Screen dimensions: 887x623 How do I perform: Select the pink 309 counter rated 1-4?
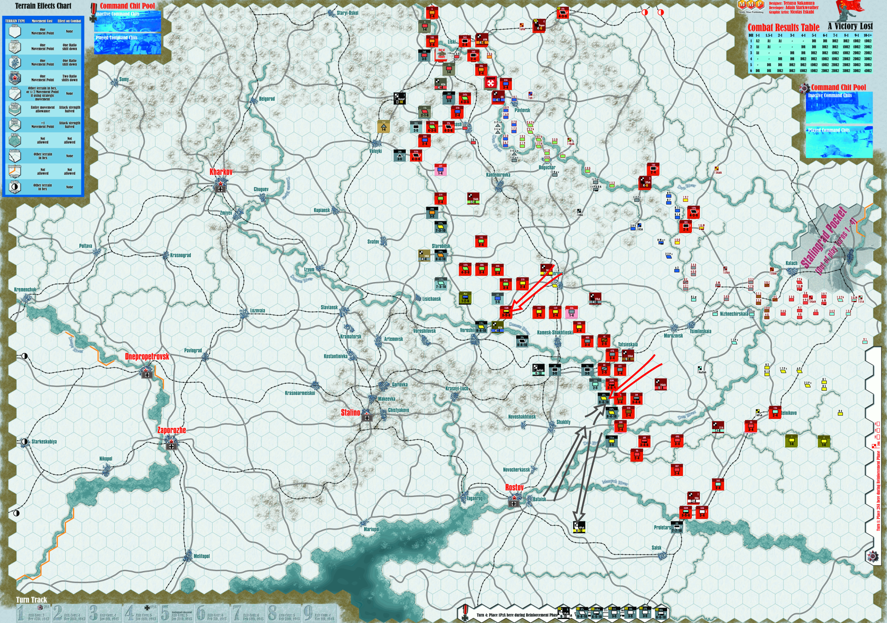(x=440, y=170)
